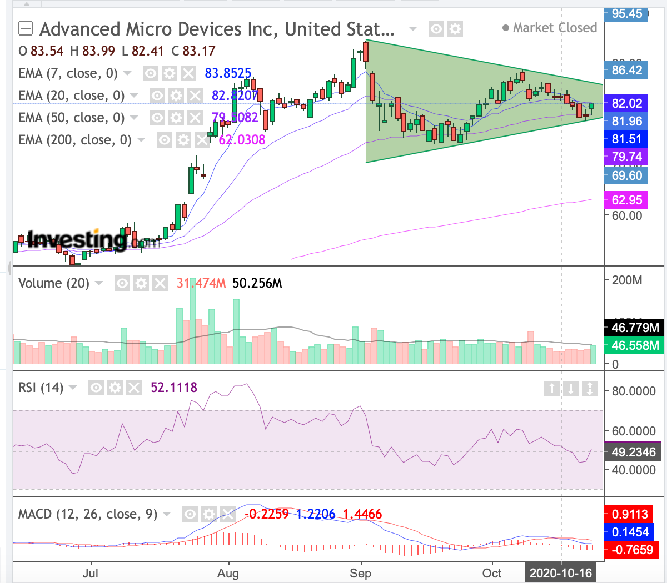Click the 62.95 magenta EMA price label
Viewport: 667px width, 583px height.
click(x=626, y=200)
